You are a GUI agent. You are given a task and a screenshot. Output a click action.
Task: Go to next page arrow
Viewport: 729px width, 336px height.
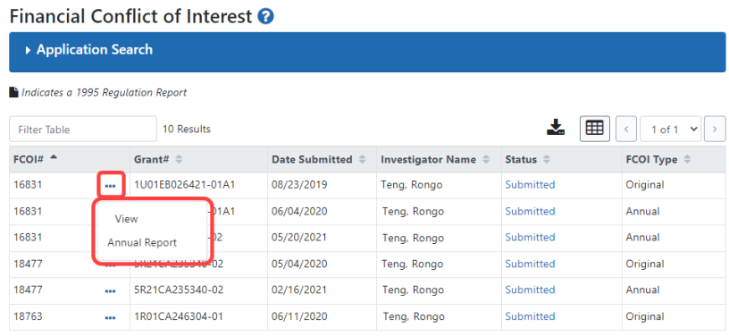(715, 130)
